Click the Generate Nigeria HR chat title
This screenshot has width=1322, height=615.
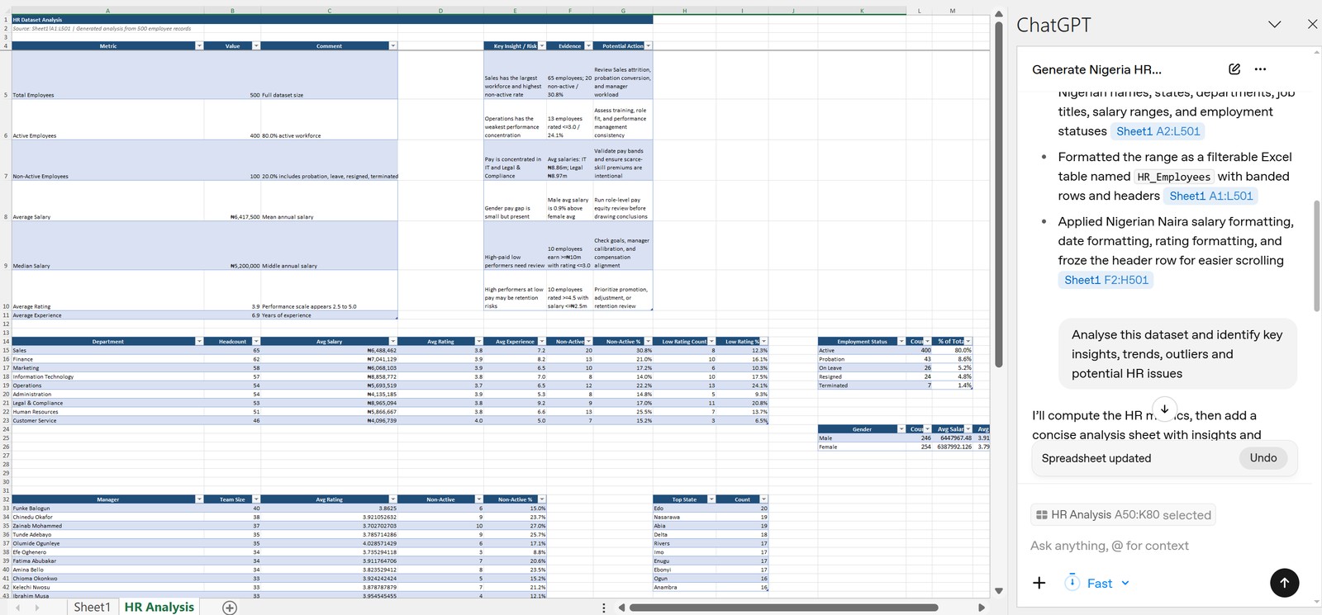tap(1096, 69)
